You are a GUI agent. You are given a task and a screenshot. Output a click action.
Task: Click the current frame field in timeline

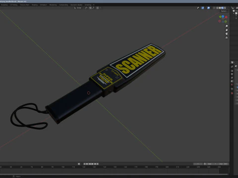(198, 164)
